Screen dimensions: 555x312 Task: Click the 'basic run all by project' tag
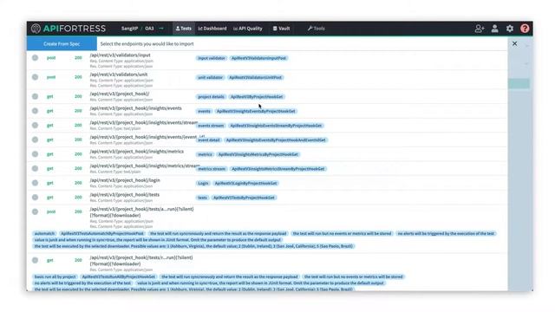[x=55, y=276]
